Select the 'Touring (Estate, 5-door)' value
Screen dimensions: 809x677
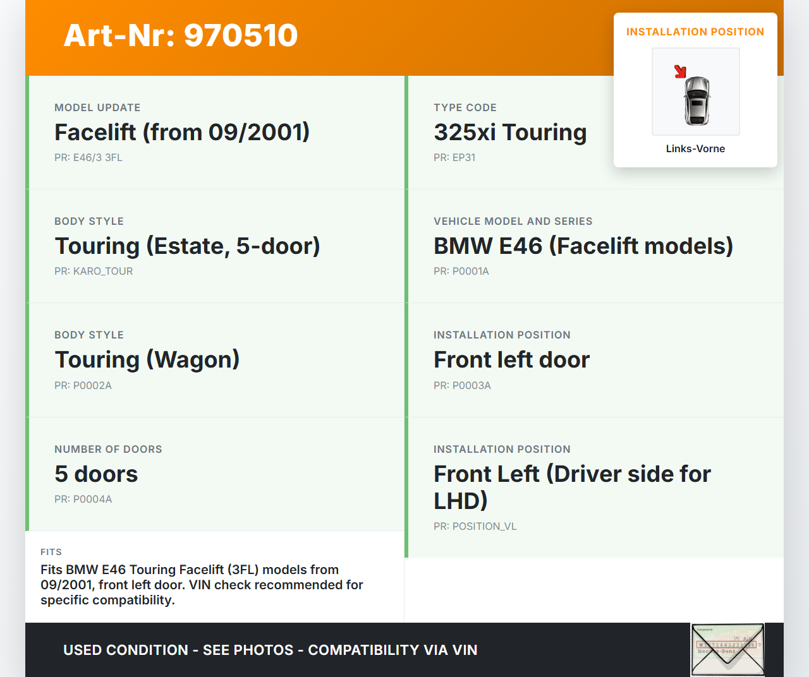click(x=187, y=246)
